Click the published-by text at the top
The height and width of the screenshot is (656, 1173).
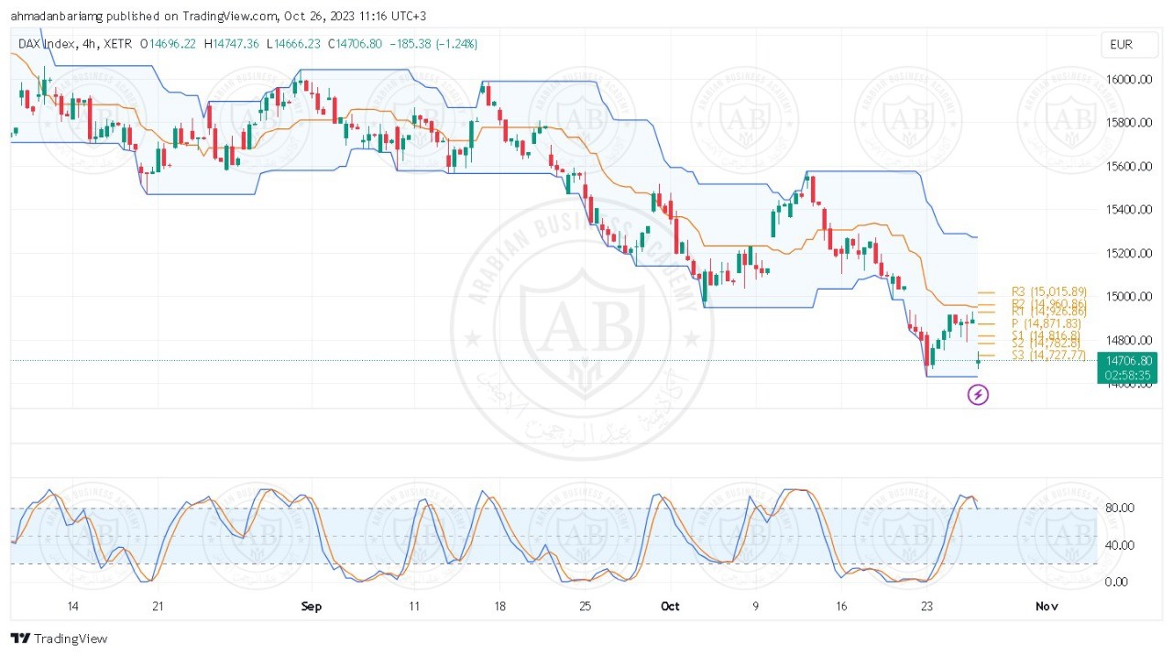218,16
